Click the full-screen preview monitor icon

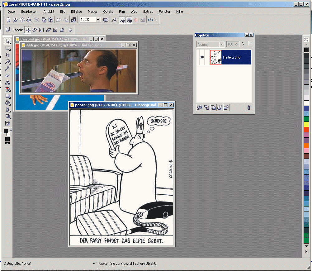(x=106, y=20)
